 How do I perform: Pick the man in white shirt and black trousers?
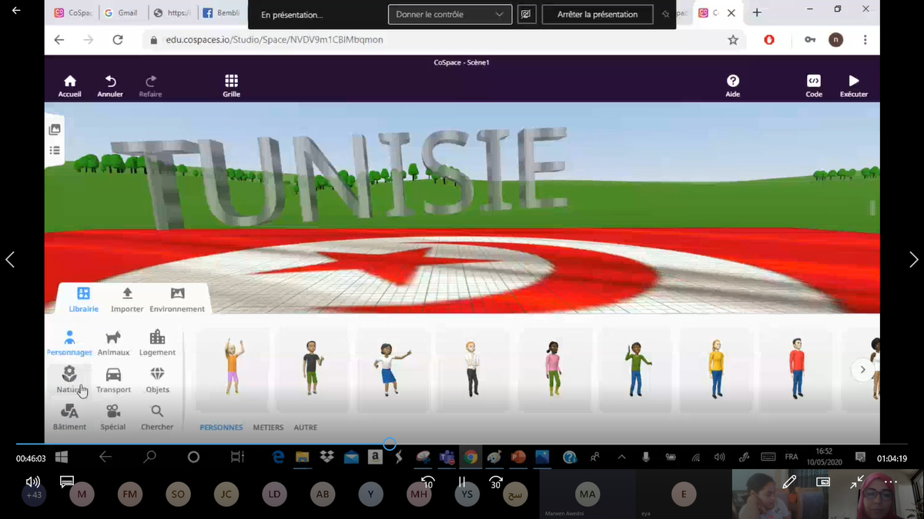[x=472, y=368]
